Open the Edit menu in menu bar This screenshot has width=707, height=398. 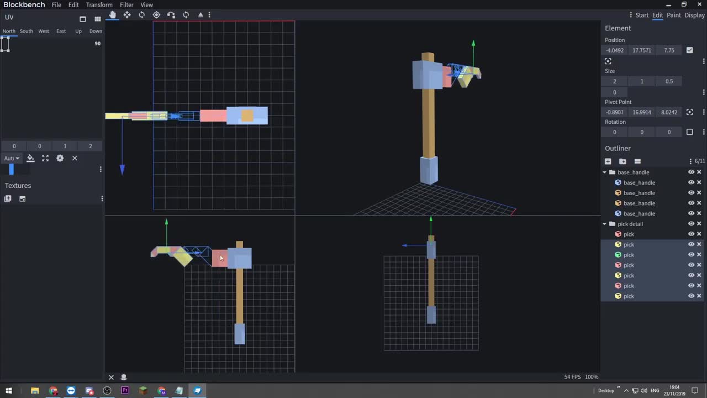click(x=73, y=5)
